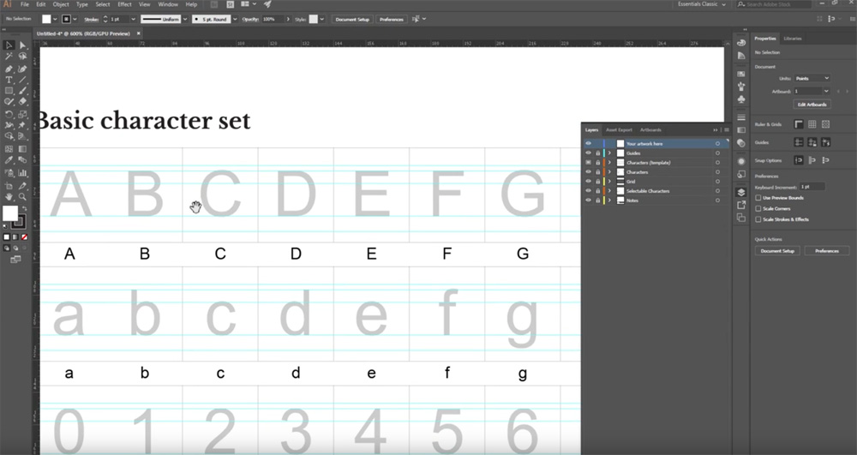Screen dimensions: 857x455
Task: Enable Use Preview Bounds checkbox
Action: point(758,198)
